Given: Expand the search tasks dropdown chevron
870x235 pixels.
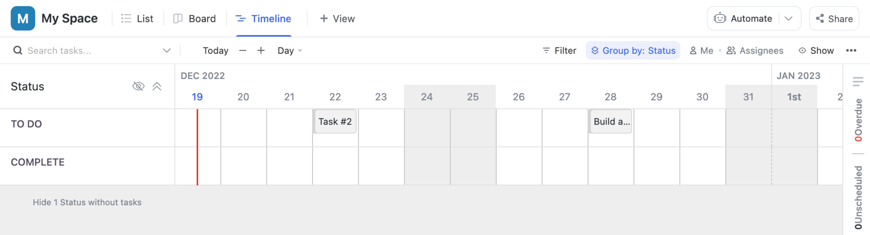Looking at the screenshot, I should point(167,50).
